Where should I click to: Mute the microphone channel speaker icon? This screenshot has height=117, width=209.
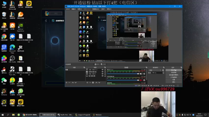point(141,74)
